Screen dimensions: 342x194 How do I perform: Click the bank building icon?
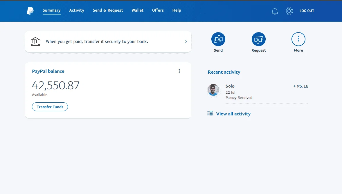click(x=35, y=41)
